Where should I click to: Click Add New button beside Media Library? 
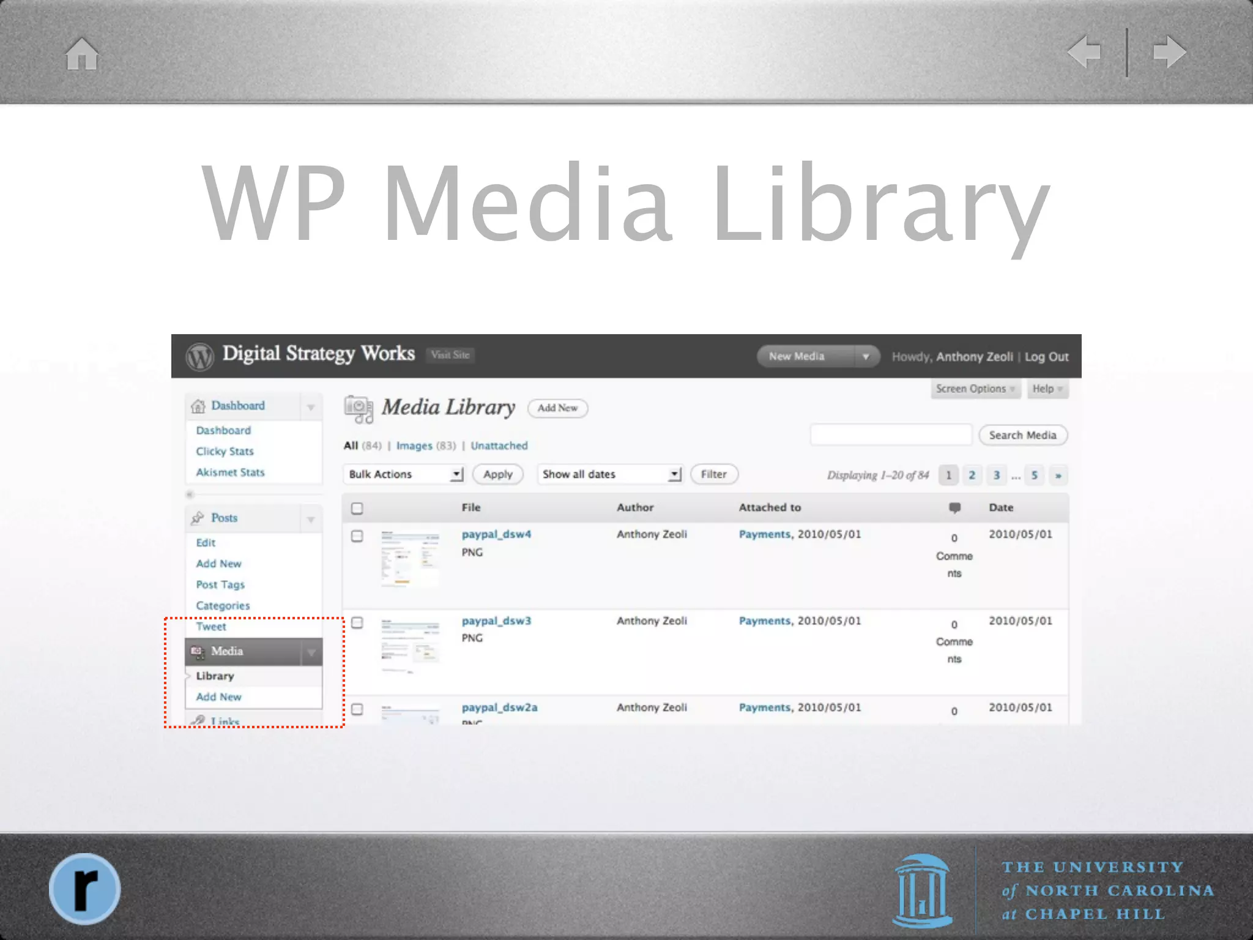point(557,408)
